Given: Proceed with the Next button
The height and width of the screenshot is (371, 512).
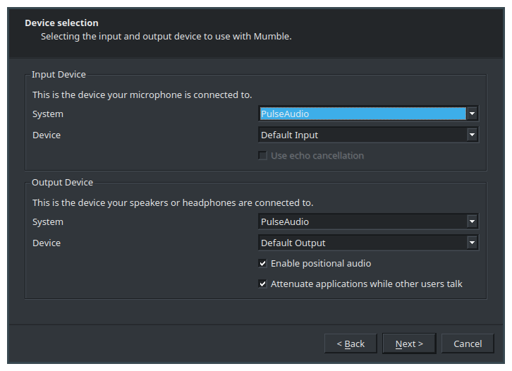Looking at the screenshot, I should pos(409,343).
